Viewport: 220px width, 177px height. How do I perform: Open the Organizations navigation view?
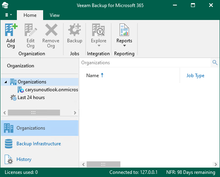tap(40, 128)
